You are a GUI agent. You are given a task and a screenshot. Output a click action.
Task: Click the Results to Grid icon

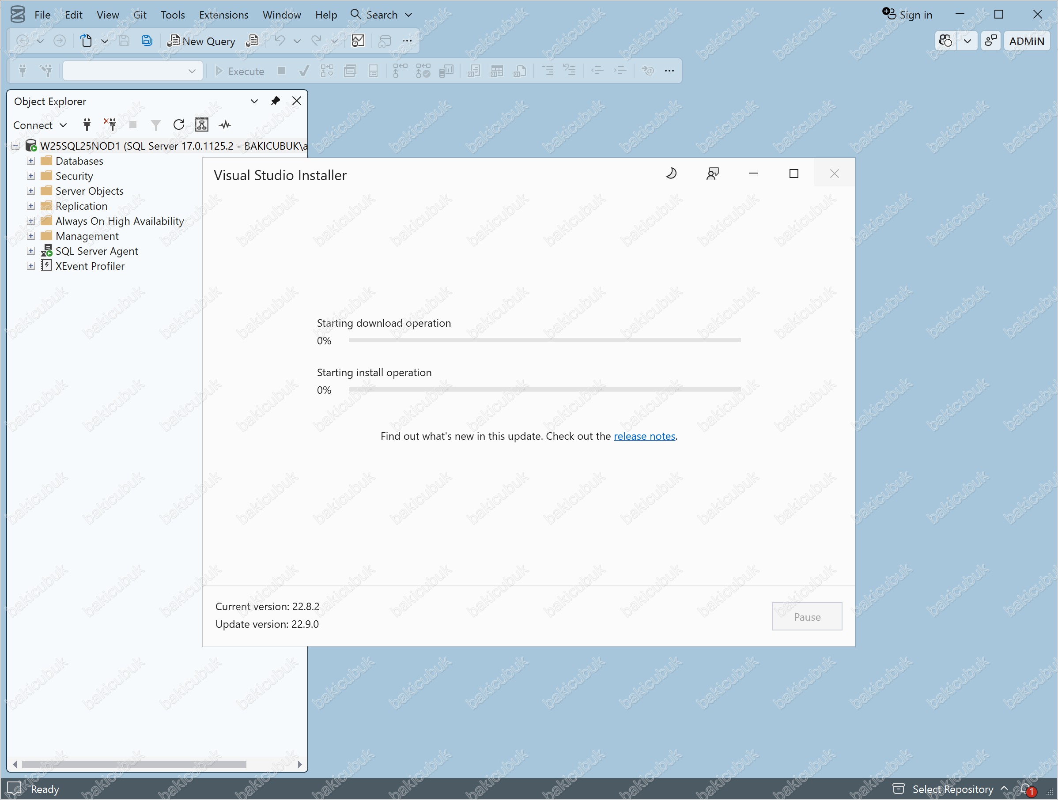click(x=497, y=71)
